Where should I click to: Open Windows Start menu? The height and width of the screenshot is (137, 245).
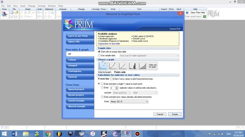click(x=4, y=134)
